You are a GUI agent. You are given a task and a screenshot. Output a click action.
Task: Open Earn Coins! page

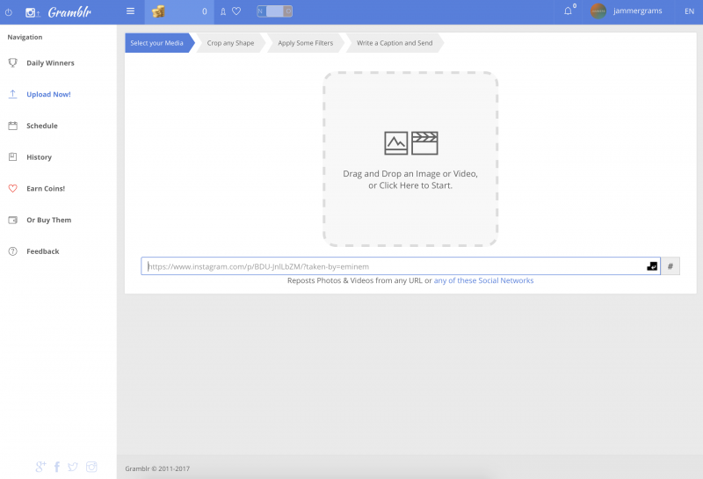pyautogui.click(x=46, y=188)
